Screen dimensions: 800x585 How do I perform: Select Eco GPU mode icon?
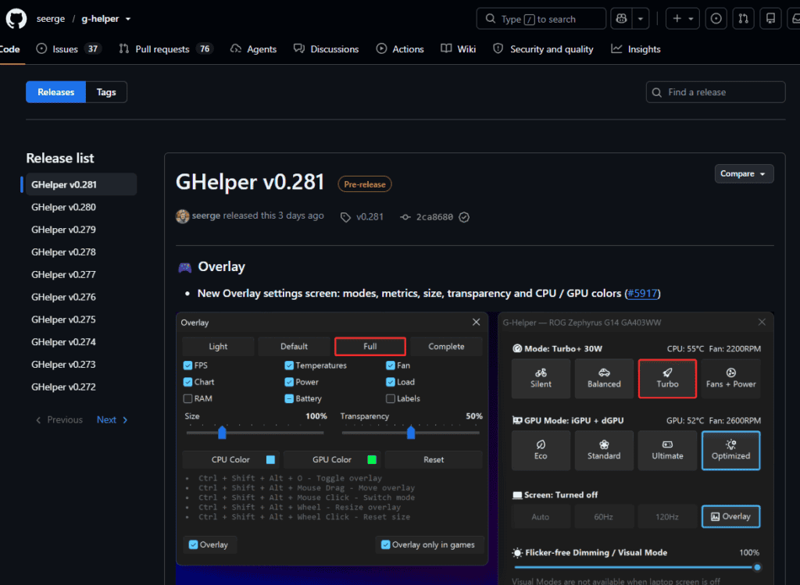(541, 444)
